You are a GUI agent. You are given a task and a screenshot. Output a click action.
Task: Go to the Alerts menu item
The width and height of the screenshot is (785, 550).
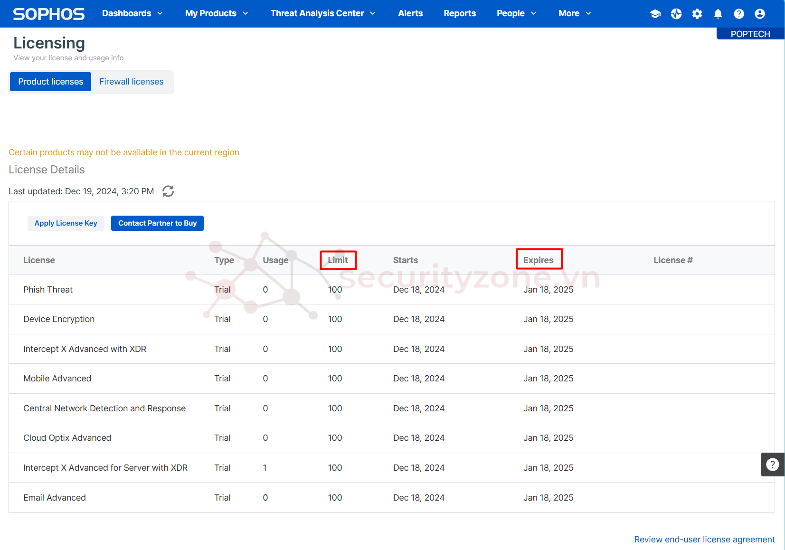point(410,13)
